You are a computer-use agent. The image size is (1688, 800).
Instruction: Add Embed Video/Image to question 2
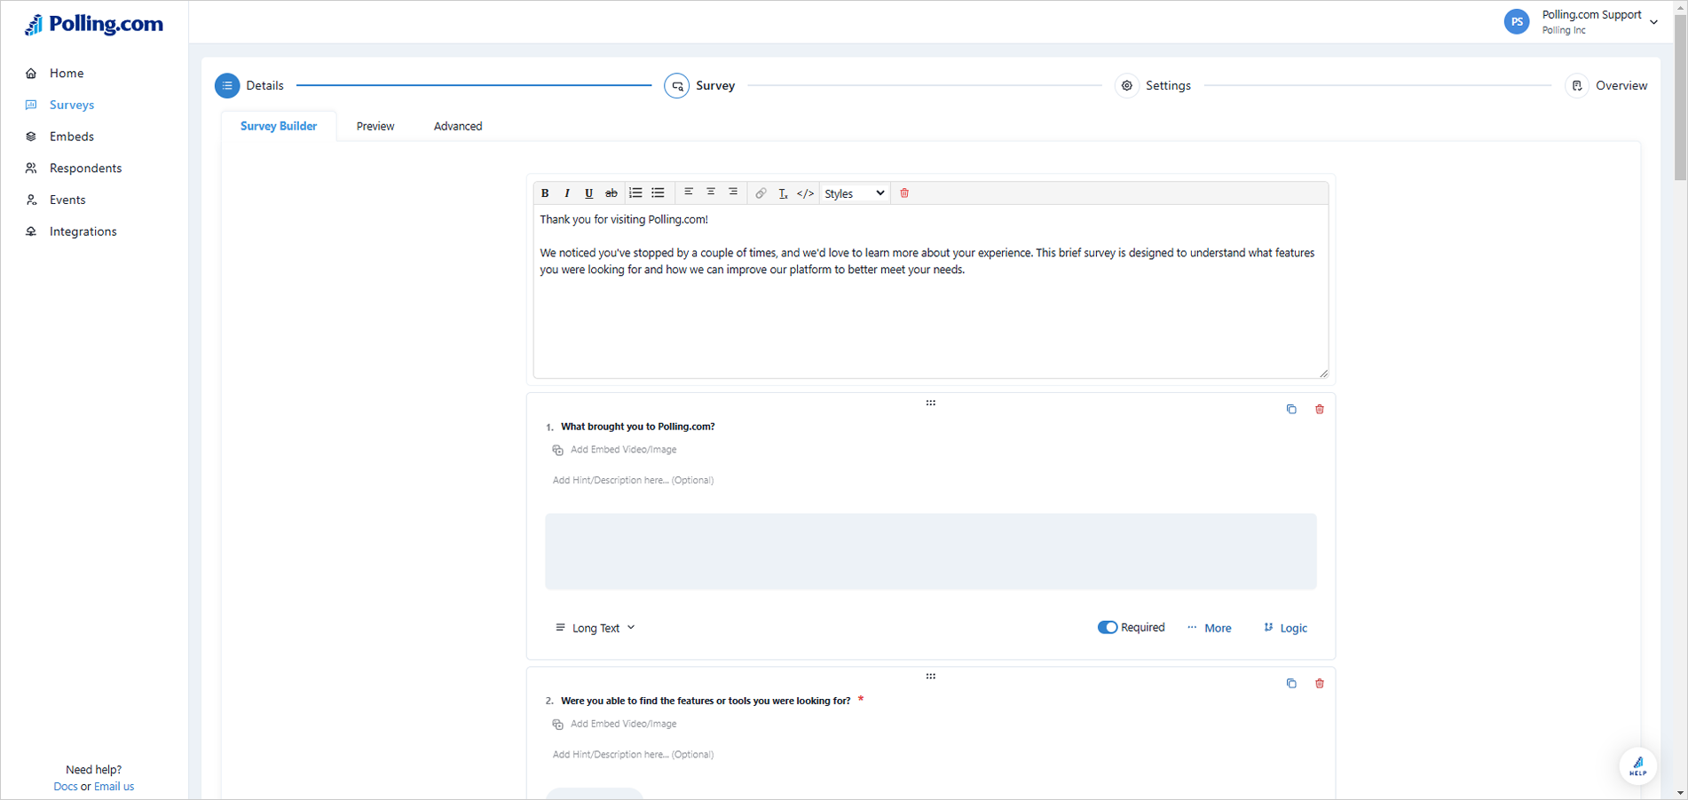623,724
